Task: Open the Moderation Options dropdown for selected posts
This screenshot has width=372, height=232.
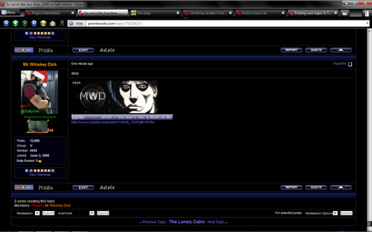Action: 320,213
